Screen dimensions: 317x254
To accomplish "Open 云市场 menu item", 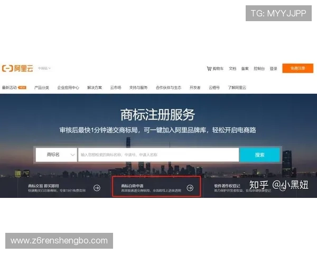I will click(x=116, y=87).
